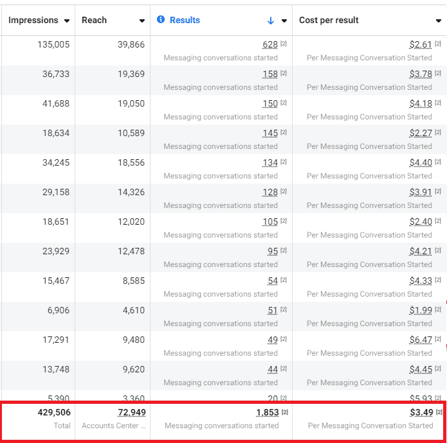The width and height of the screenshot is (447, 443).
Task: Click the 6,906 impressions cell
Action: [59, 311]
